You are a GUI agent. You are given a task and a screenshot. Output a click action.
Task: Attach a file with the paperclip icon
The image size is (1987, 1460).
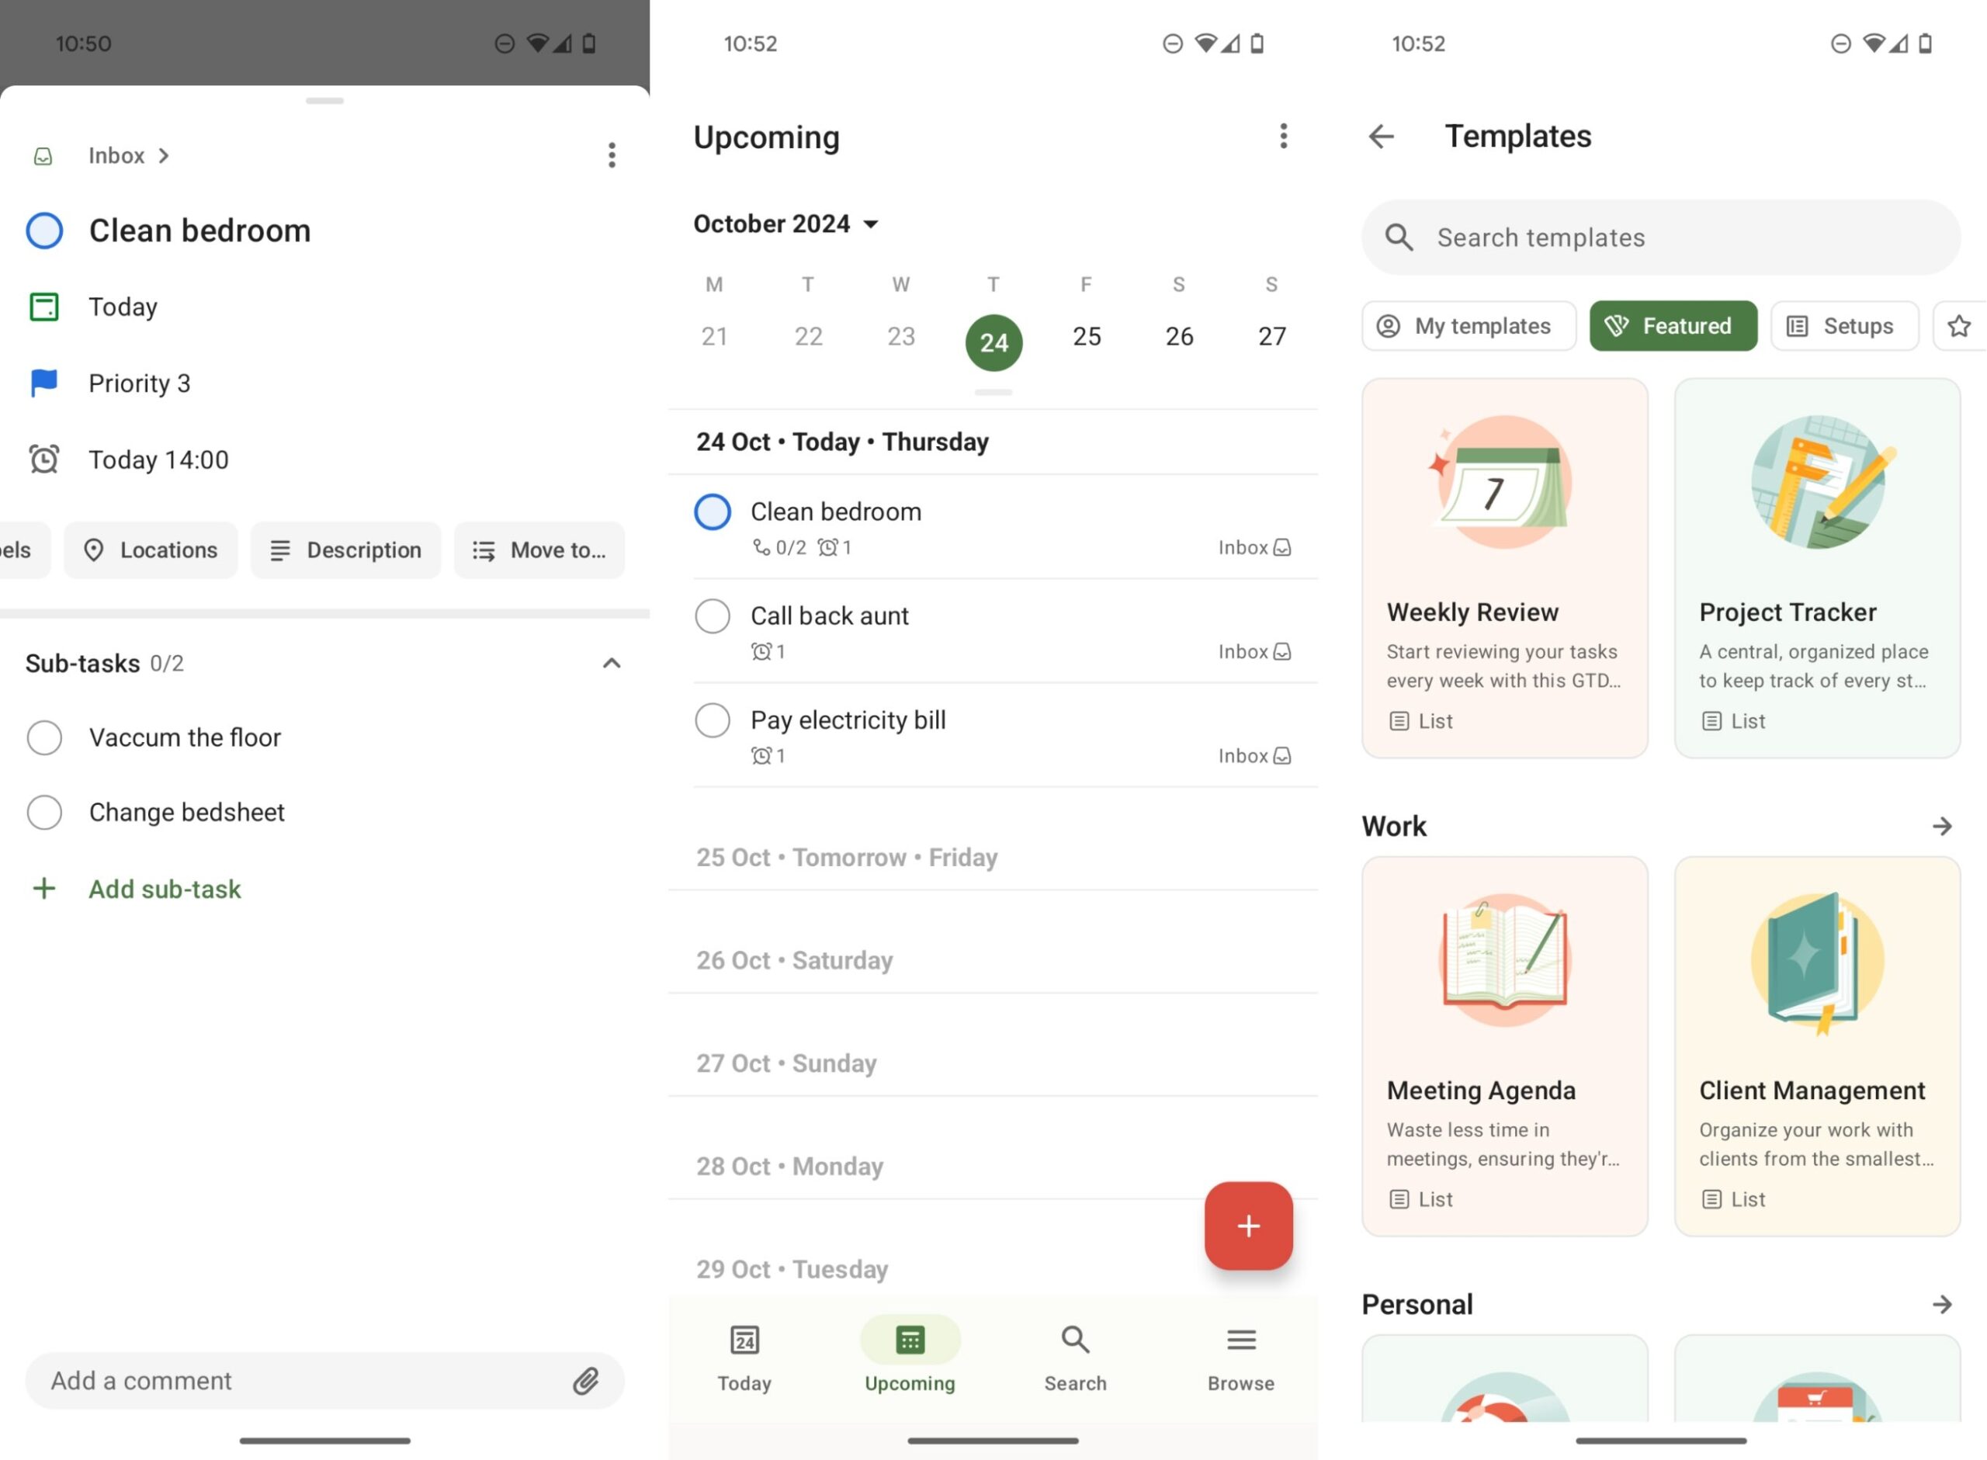(586, 1381)
